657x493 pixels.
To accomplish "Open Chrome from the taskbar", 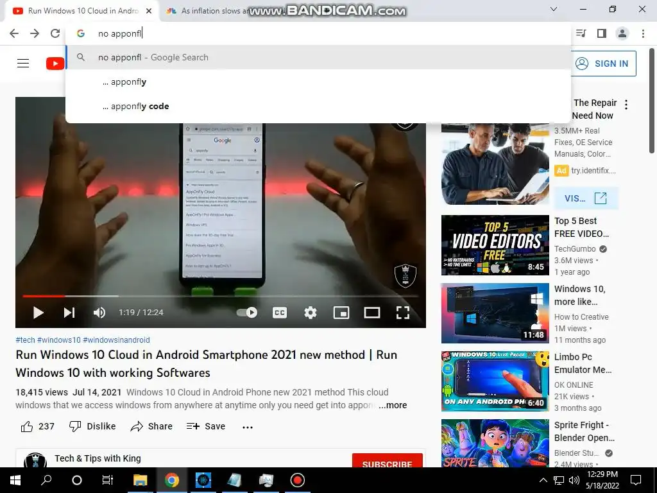I will [x=172, y=480].
